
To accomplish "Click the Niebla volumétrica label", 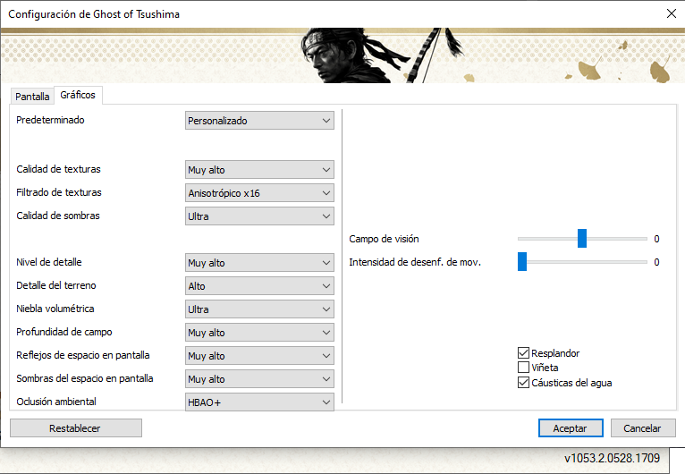I will click(x=55, y=309).
